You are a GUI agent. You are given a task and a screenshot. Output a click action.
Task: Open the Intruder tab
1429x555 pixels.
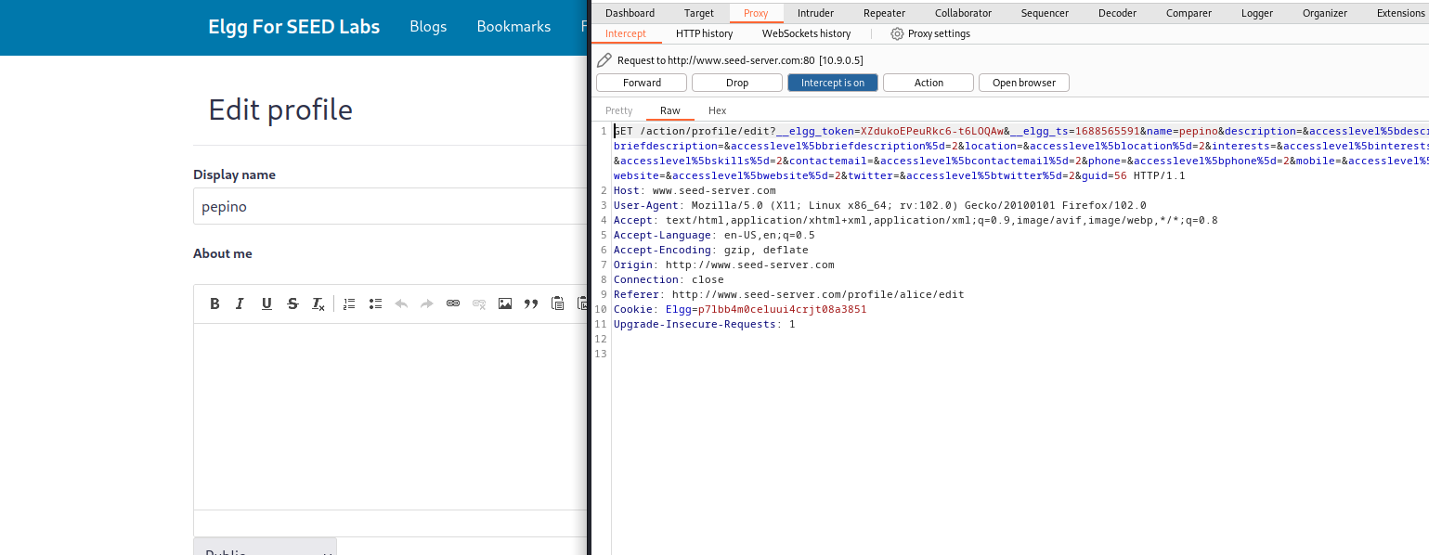pos(815,13)
